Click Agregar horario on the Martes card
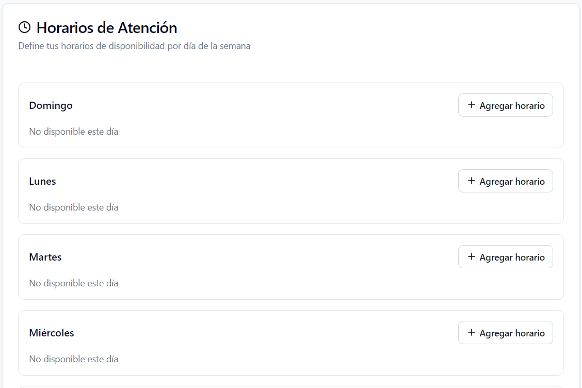Screen dimensions: 582x388 point(505,256)
